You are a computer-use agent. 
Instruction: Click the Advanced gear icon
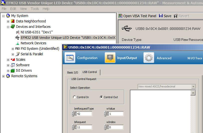click(x=149, y=58)
